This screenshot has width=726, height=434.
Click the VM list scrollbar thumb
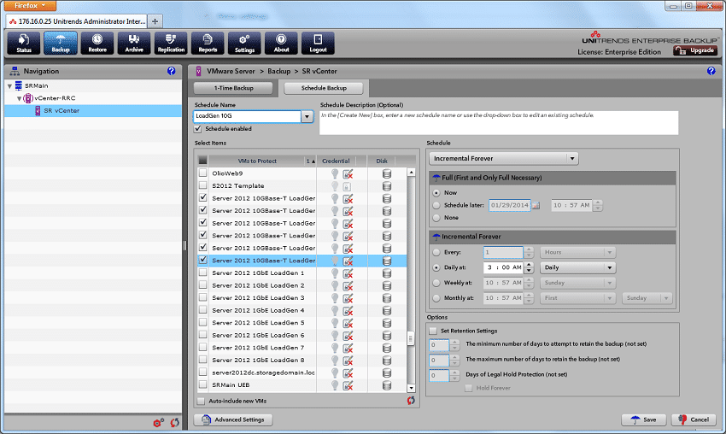coord(411,338)
